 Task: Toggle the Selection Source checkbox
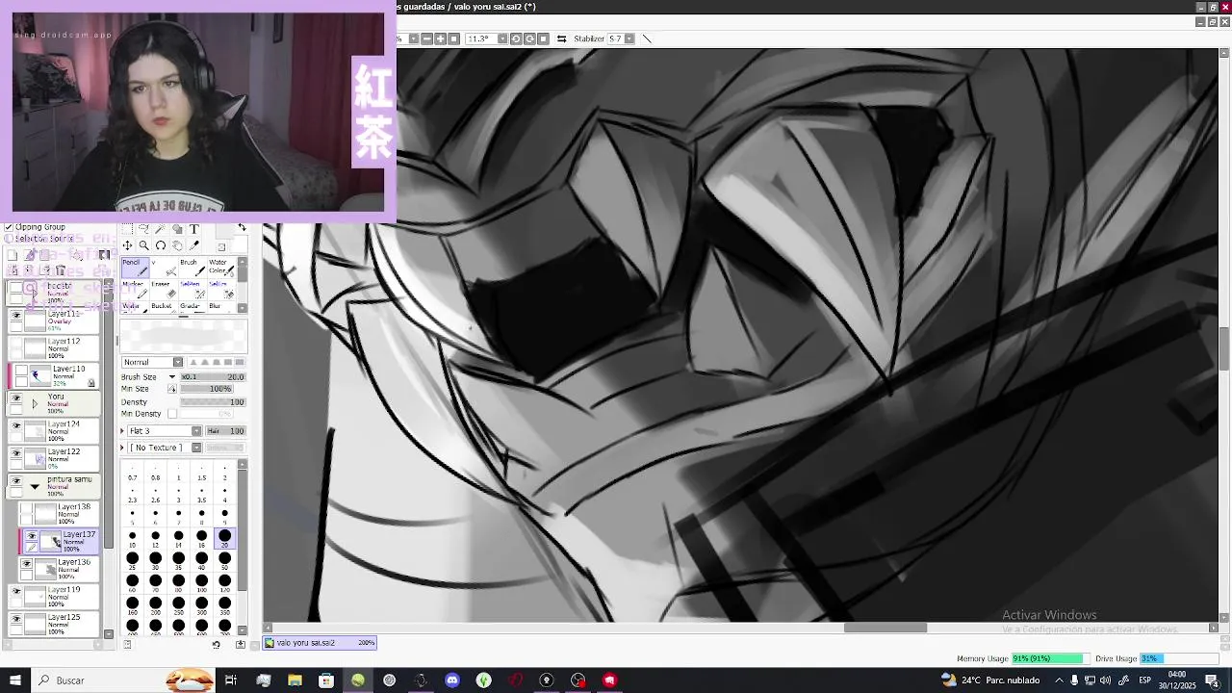9,239
